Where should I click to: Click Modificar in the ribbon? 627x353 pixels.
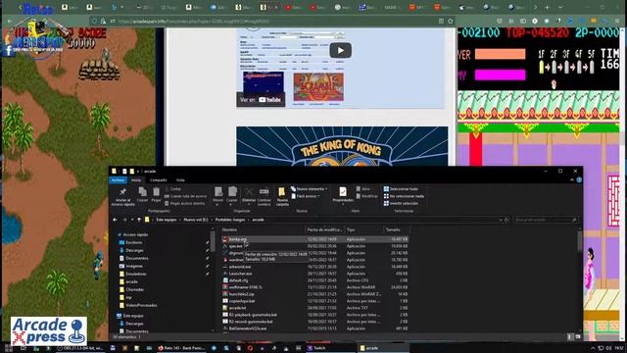tap(366, 196)
